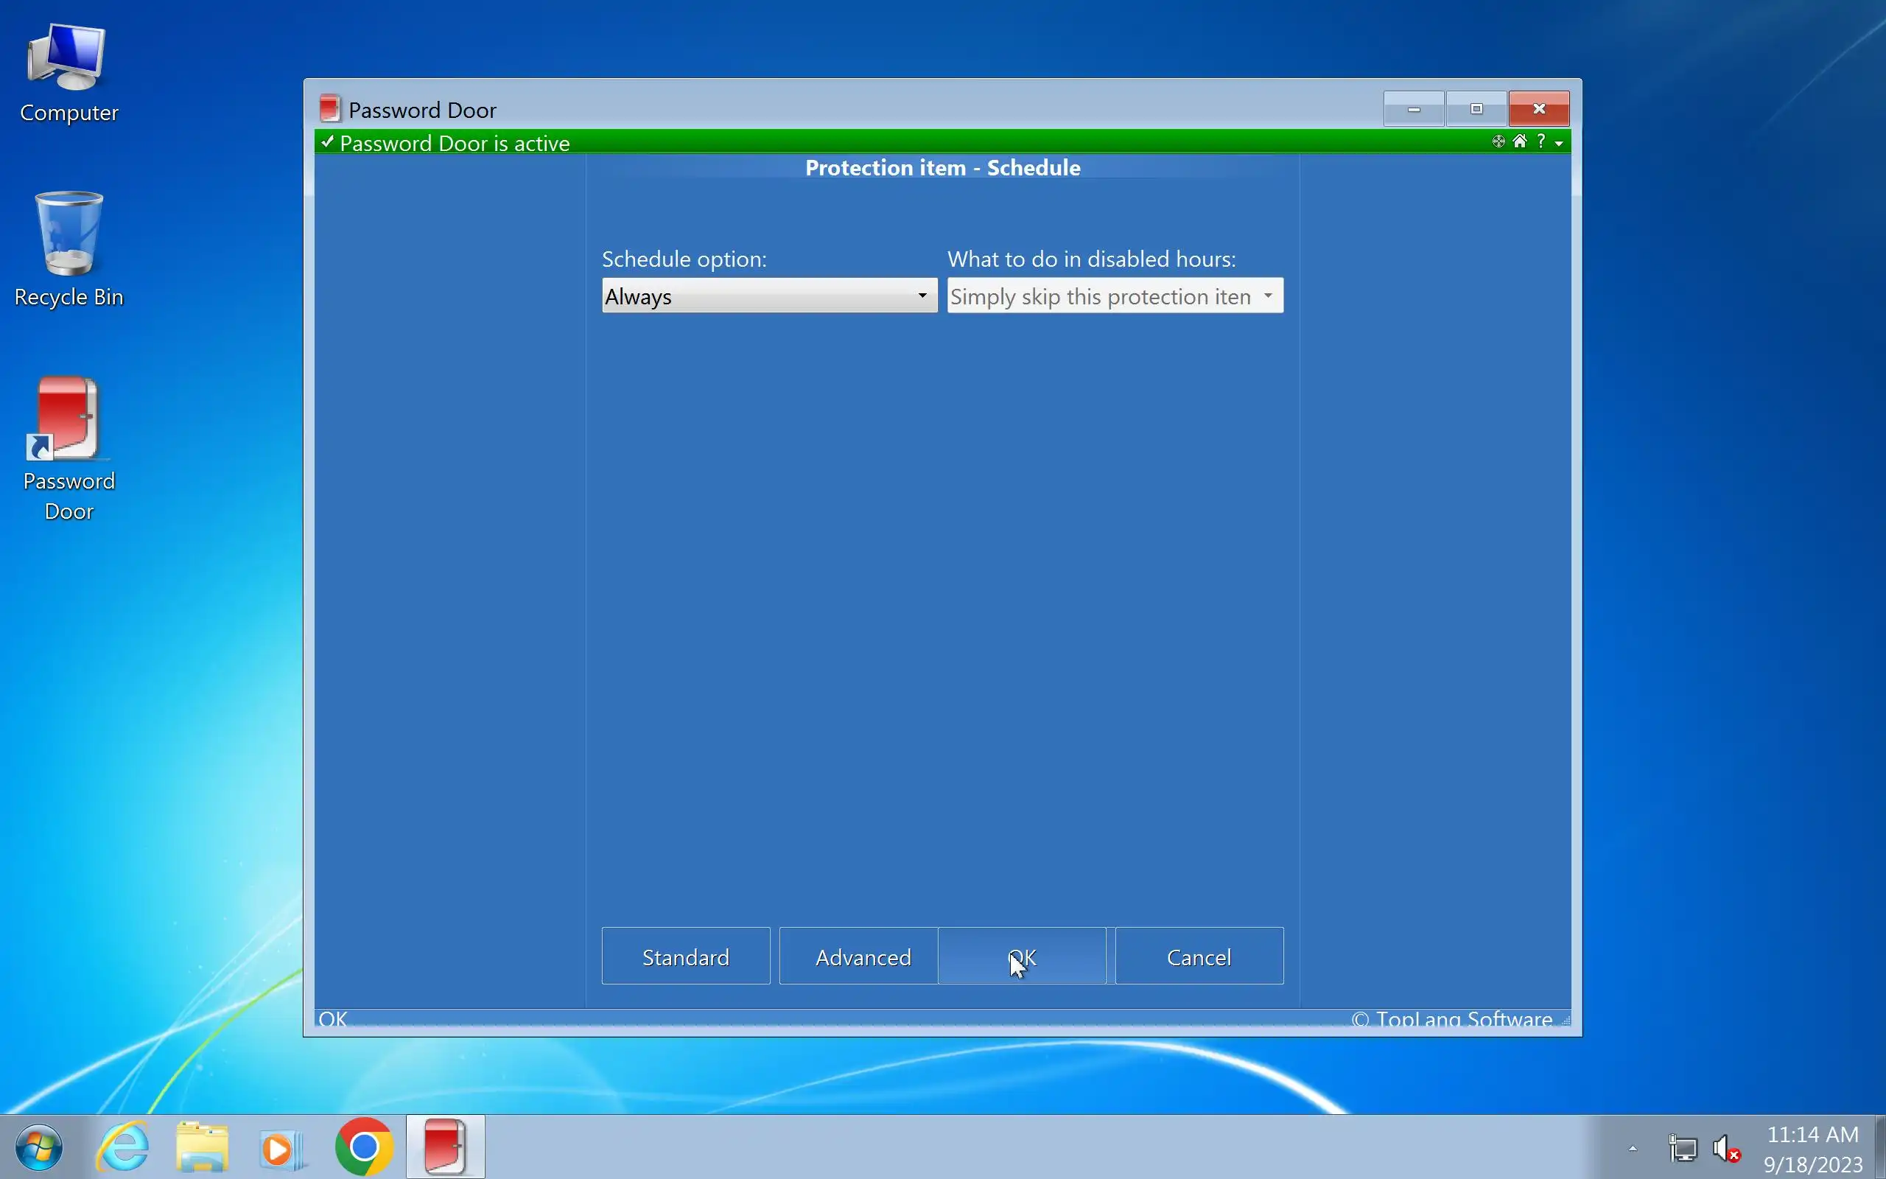
Task: Click the muted volume tray icon
Action: click(x=1725, y=1149)
